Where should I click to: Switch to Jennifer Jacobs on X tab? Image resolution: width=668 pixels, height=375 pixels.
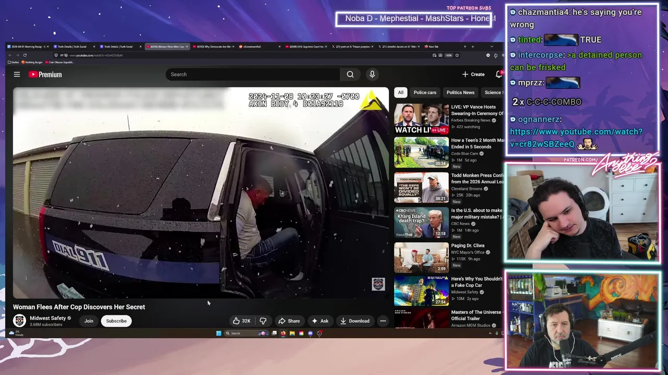tap(399, 46)
